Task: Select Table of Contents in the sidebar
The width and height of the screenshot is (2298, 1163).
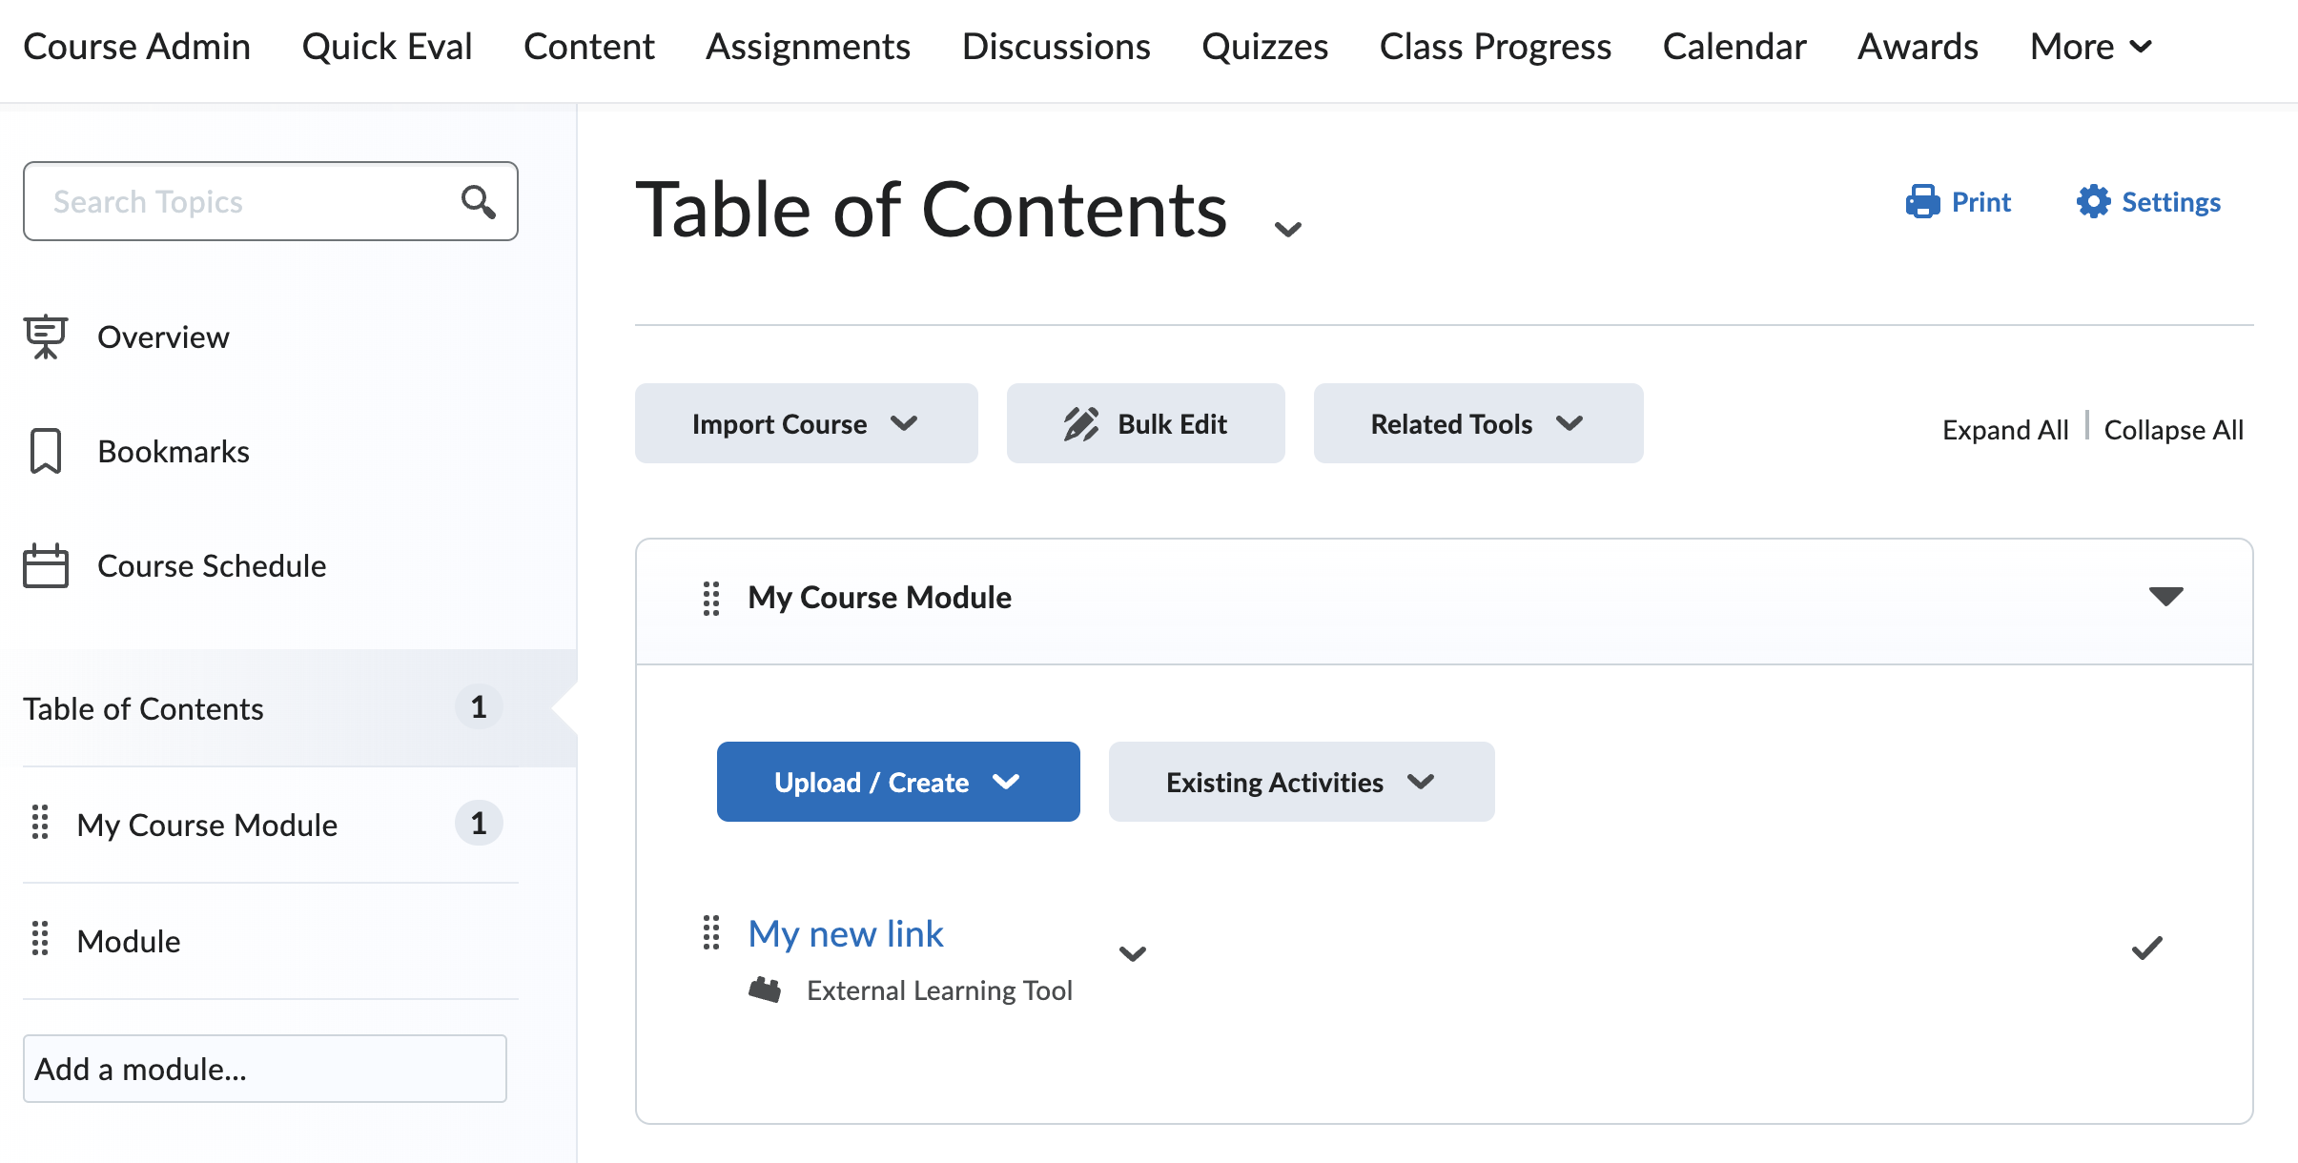Action: click(143, 709)
